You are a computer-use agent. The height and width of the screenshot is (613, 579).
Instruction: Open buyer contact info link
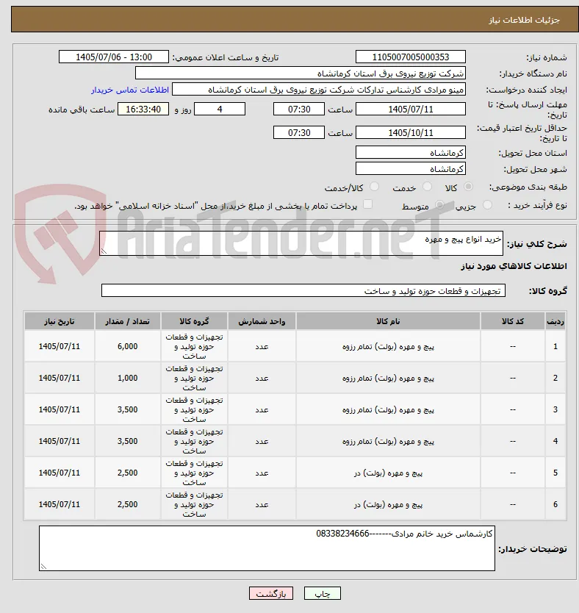[130, 90]
